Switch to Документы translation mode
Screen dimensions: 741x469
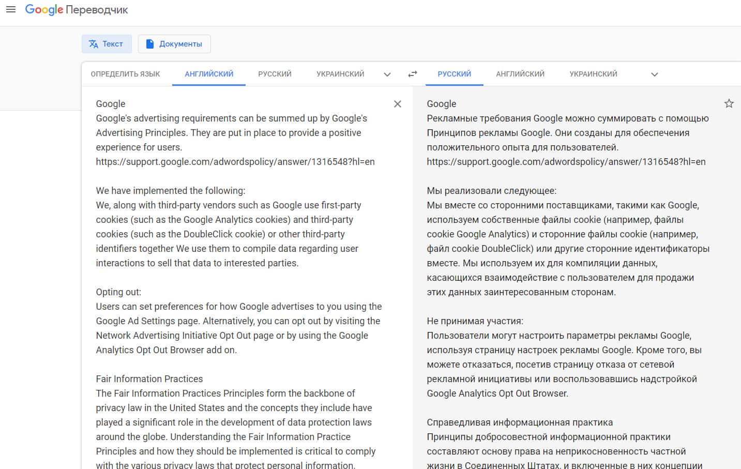point(174,44)
